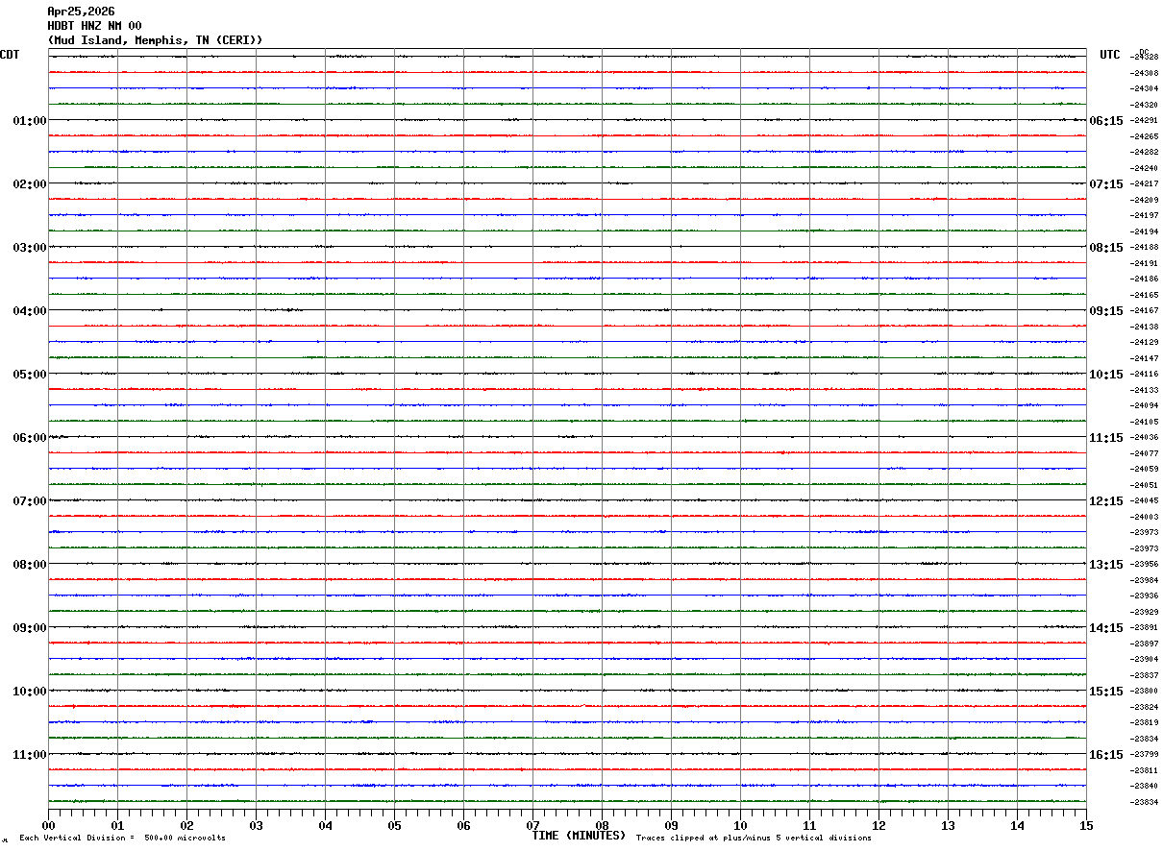
Task: Click the 00 minute tick label on axis
Action: click(48, 826)
